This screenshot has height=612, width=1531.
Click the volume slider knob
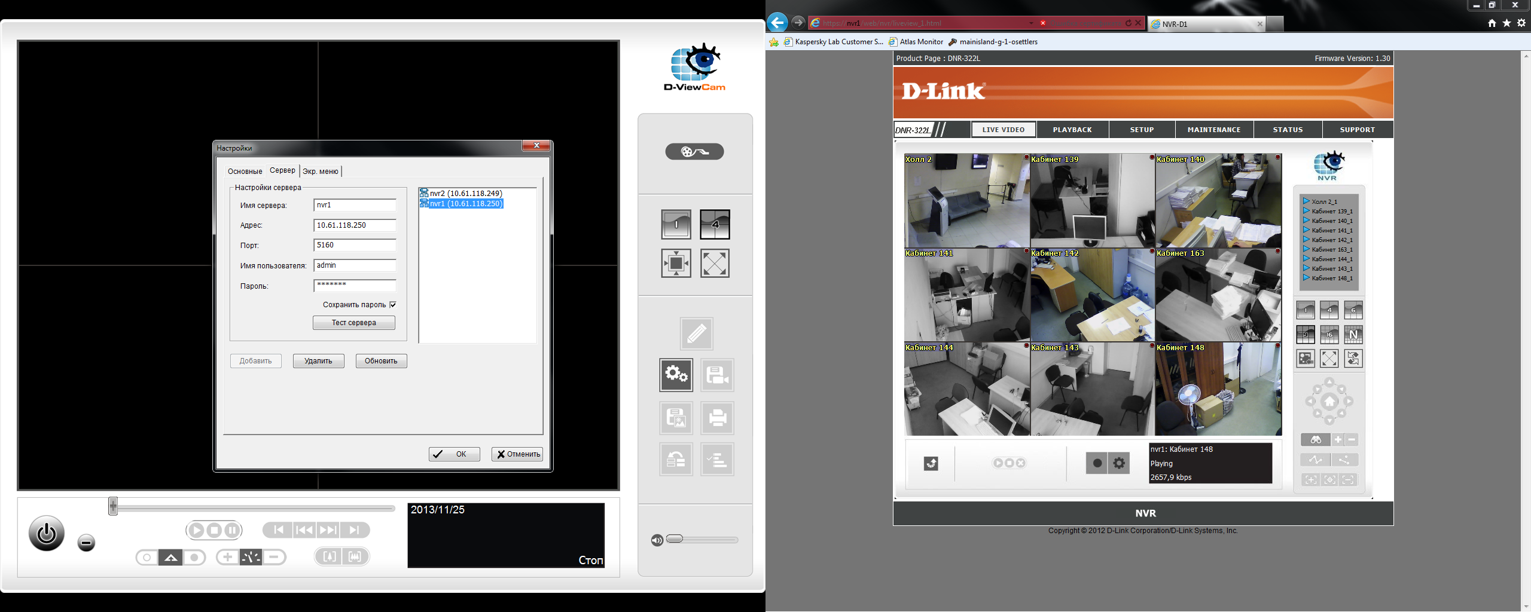[675, 538]
